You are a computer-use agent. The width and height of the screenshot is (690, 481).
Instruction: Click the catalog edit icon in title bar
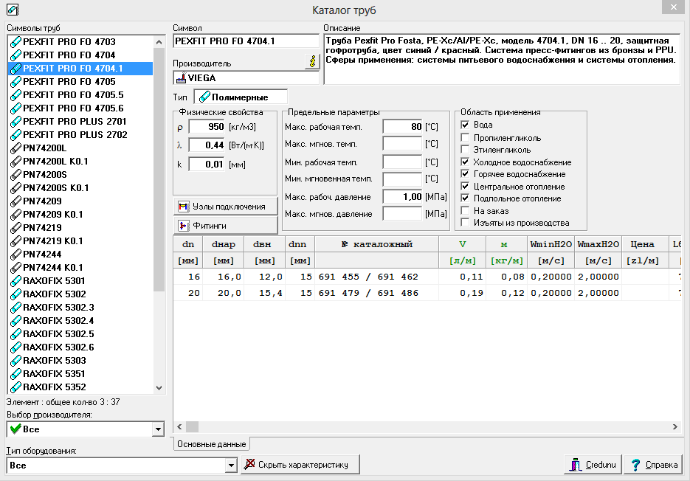tap(13, 10)
